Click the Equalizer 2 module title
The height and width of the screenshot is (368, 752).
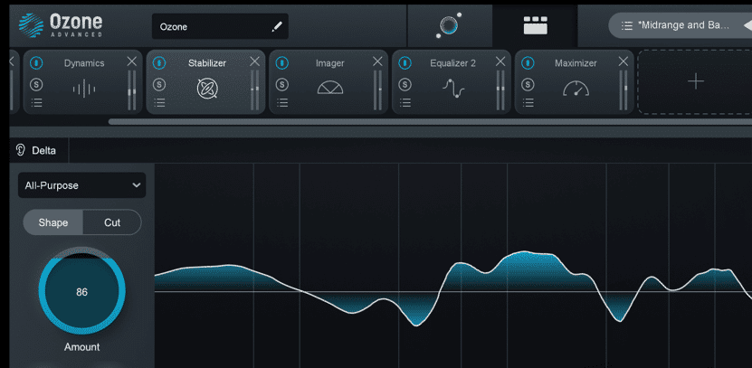(x=452, y=62)
